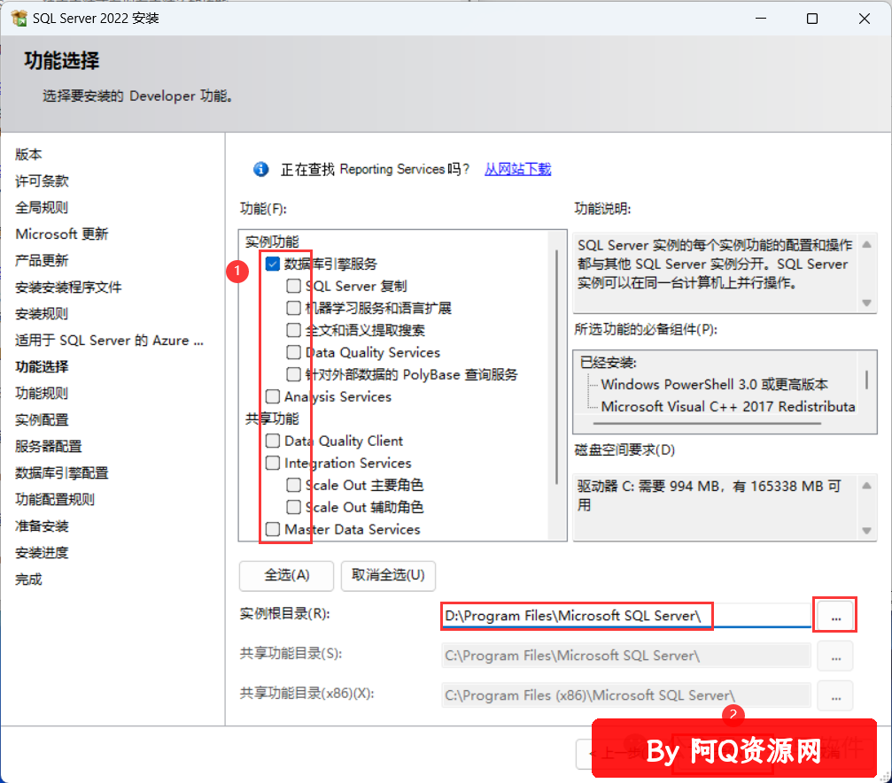Image resolution: width=892 pixels, height=783 pixels.
Task: Check the Integration Services checkbox
Action: tap(273, 463)
